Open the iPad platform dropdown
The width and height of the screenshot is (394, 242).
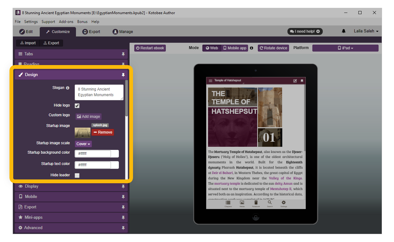point(345,48)
